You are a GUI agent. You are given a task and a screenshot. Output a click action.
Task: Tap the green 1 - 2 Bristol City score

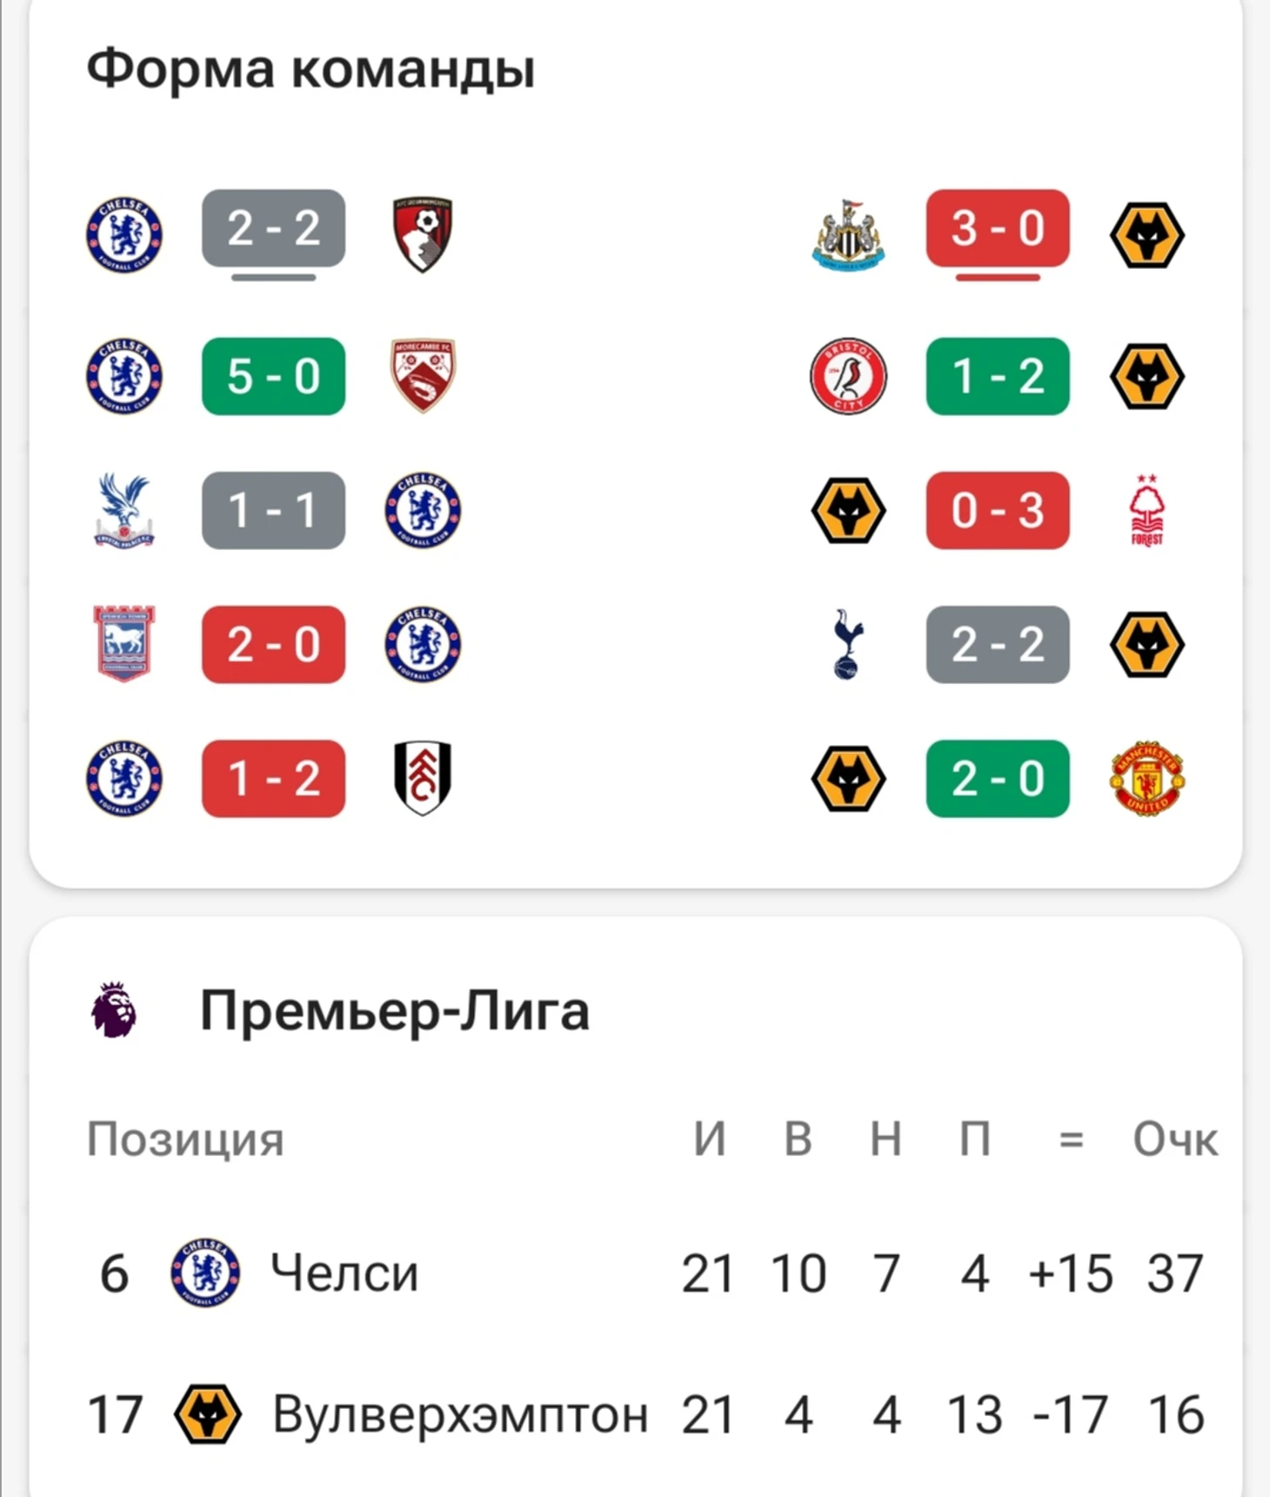pos(998,376)
